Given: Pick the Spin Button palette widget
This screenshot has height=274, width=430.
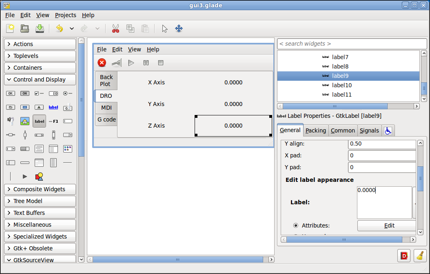Looking at the screenshot, I should (53, 93).
